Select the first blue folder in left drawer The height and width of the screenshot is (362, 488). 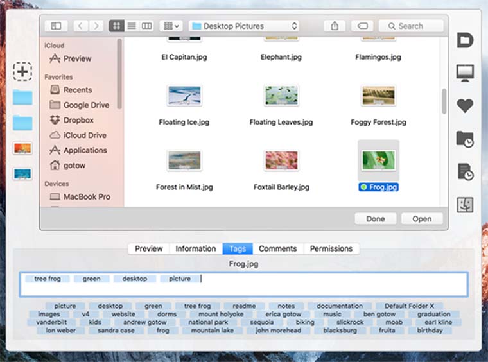click(x=22, y=98)
